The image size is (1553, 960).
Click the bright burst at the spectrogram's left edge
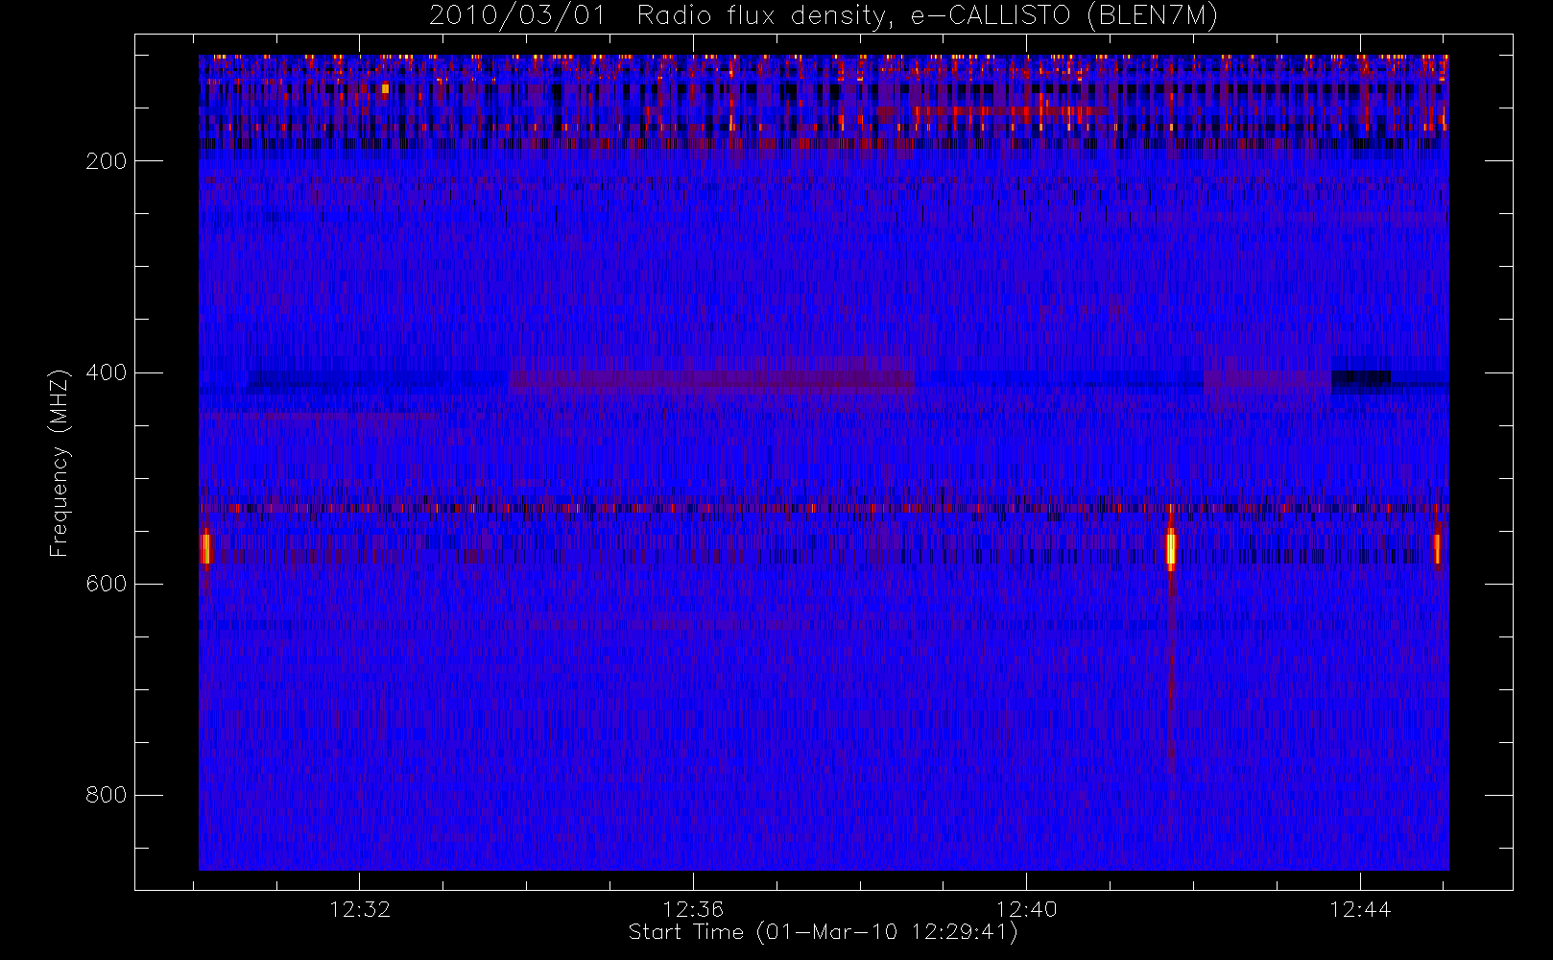(x=205, y=548)
